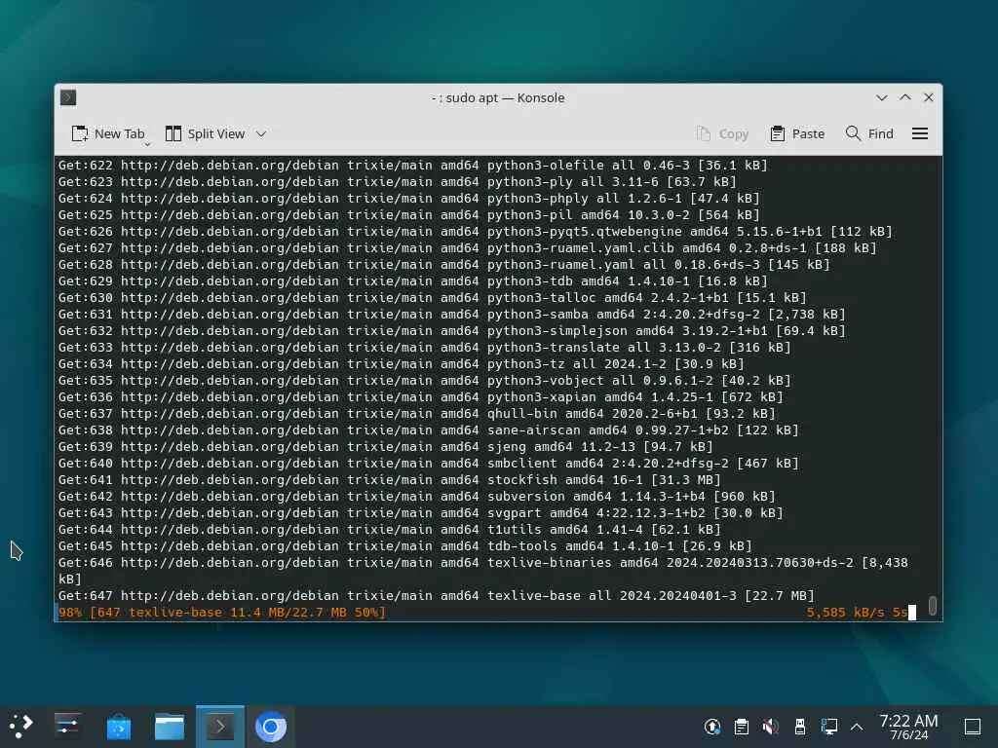Launch Chromium browser from taskbar

[271, 727]
